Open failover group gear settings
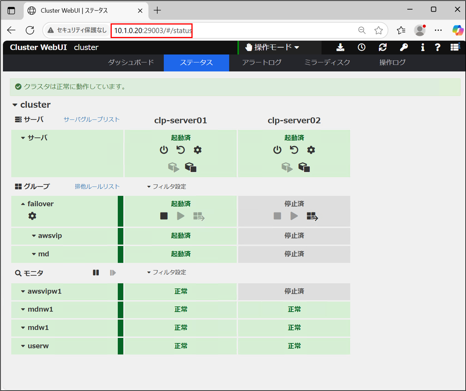 (32, 216)
